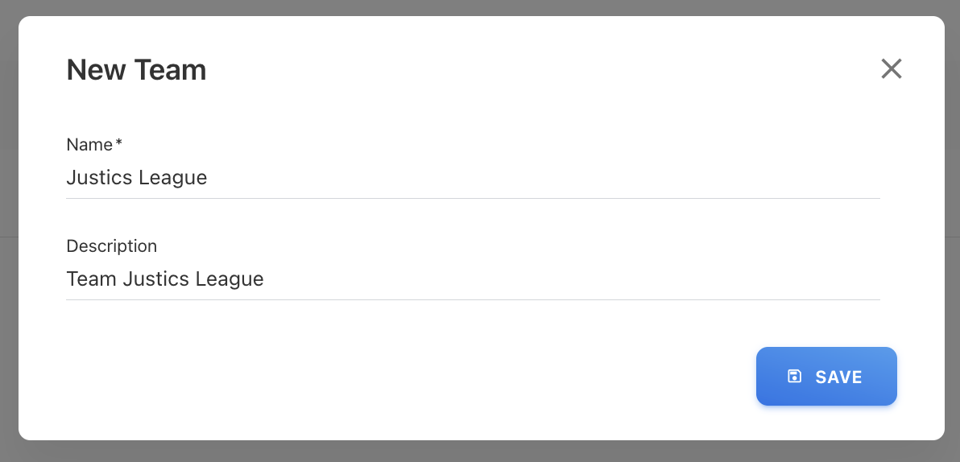Click the word 'Justics' in Name field
The height and width of the screenshot is (462, 960).
[98, 178]
